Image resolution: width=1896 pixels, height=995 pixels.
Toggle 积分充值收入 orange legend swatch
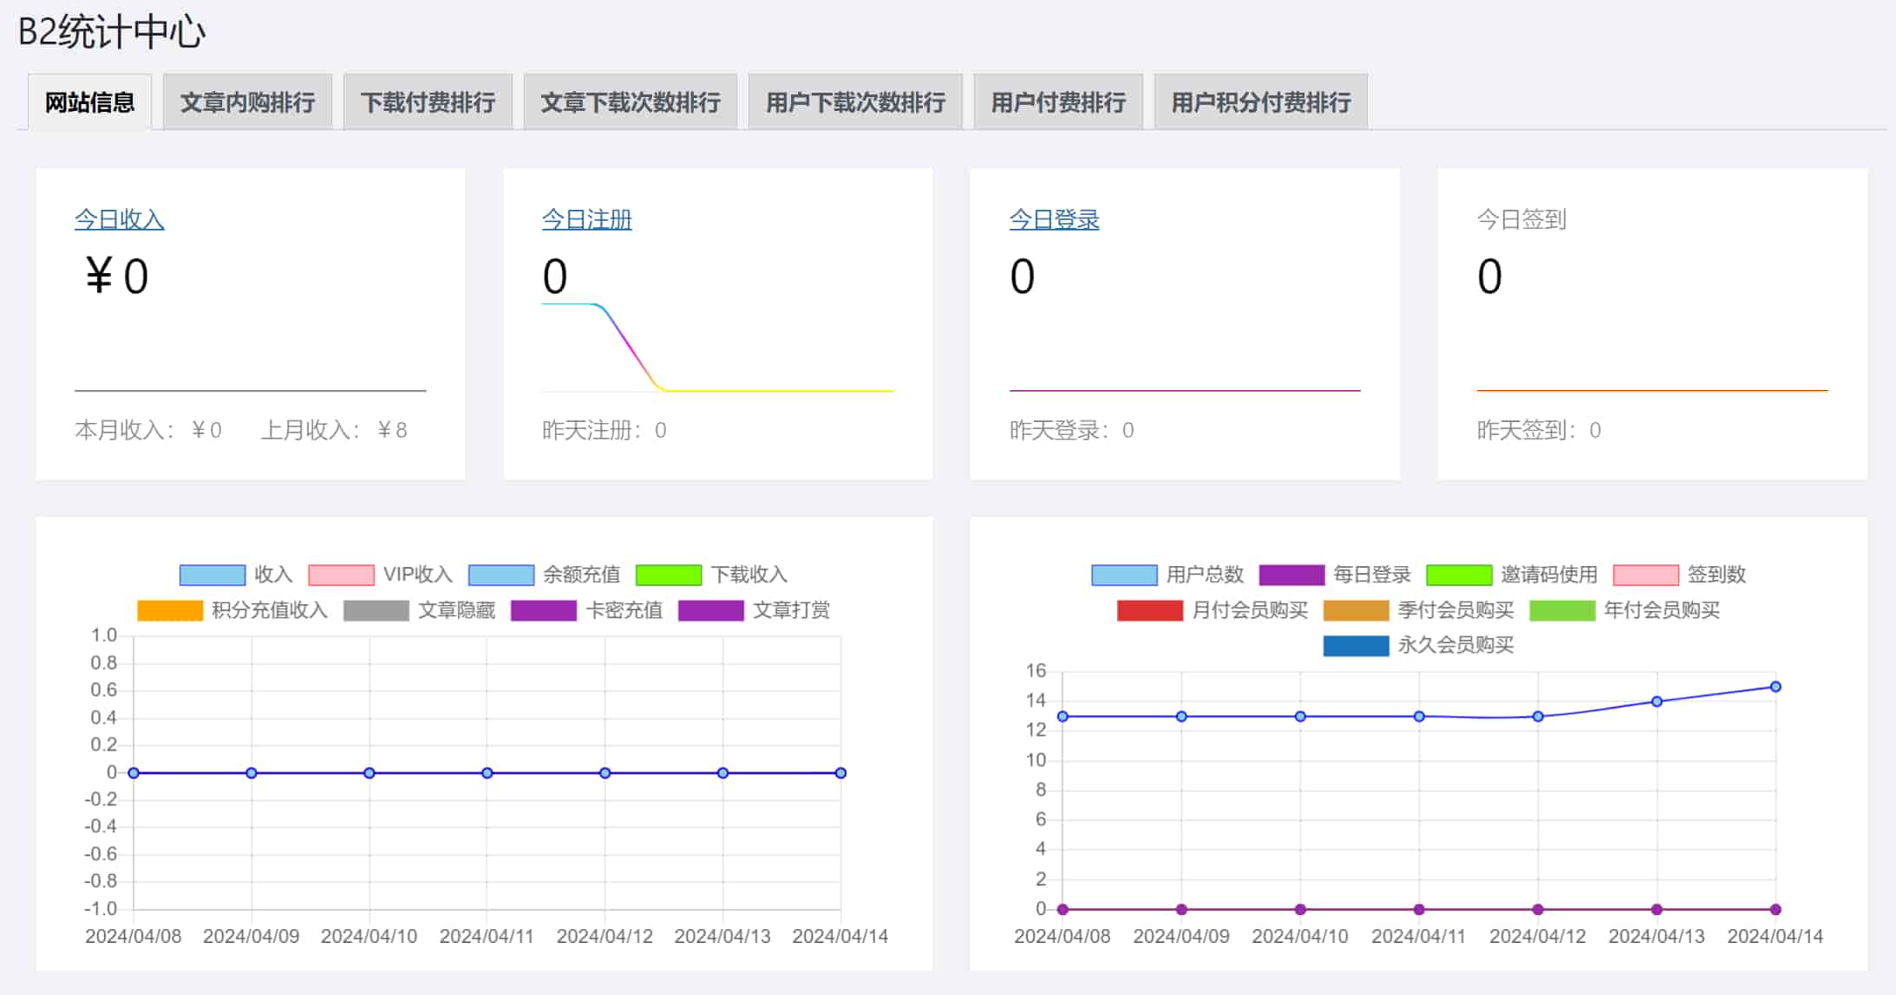click(170, 610)
